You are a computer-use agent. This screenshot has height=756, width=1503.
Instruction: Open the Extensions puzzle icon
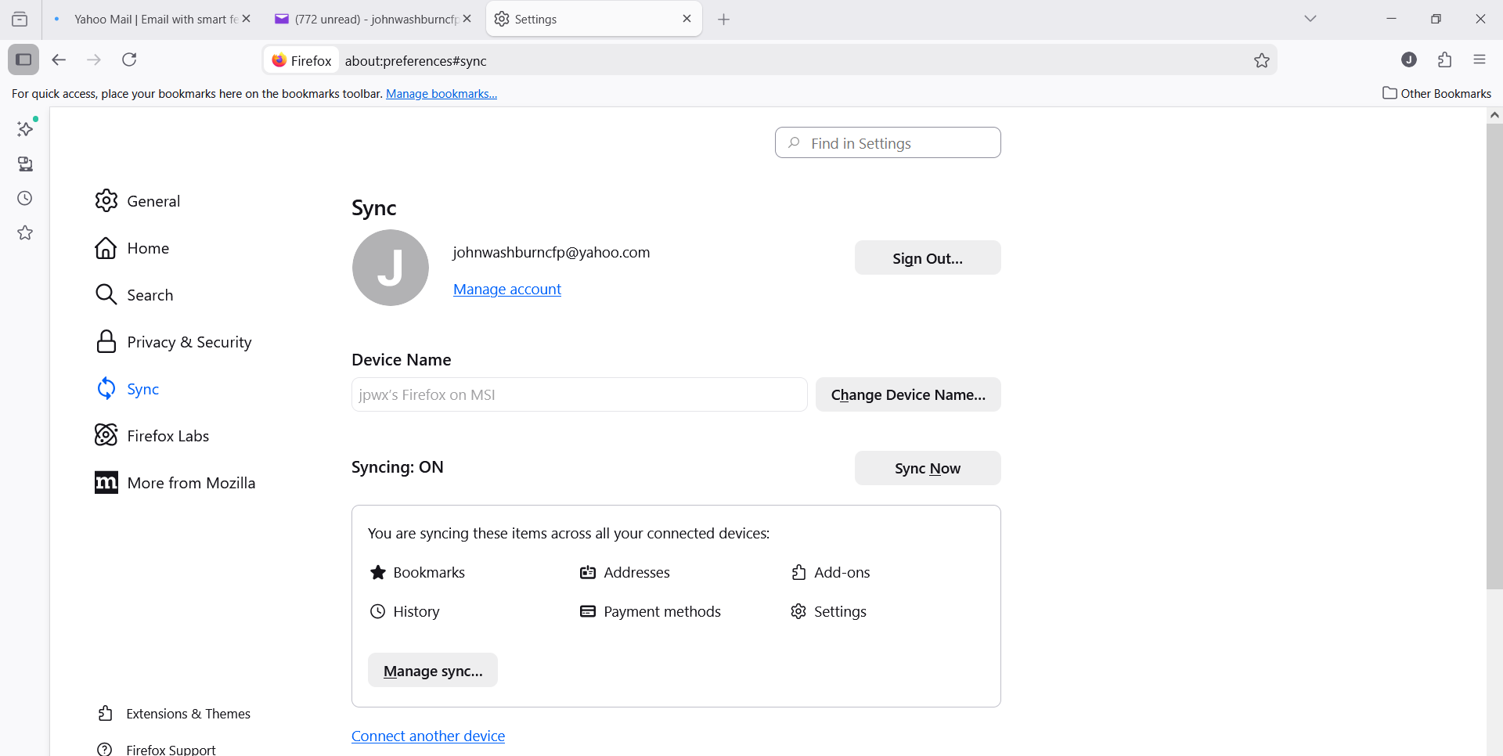(1444, 59)
